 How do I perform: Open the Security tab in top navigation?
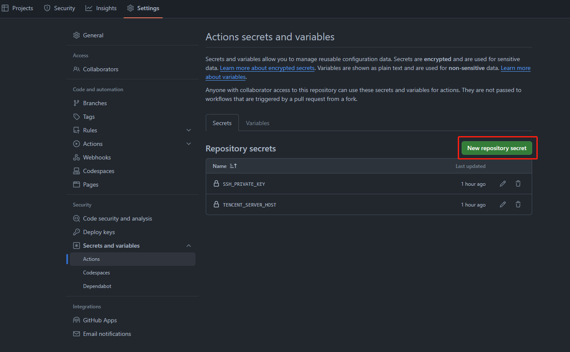click(x=60, y=8)
